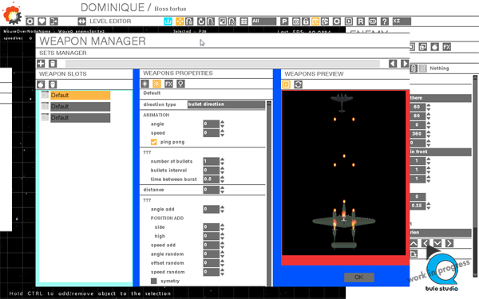Open the FX tab in Weapons Properties
Image resolution: width=479 pixels, height=299 pixels.
click(168, 84)
